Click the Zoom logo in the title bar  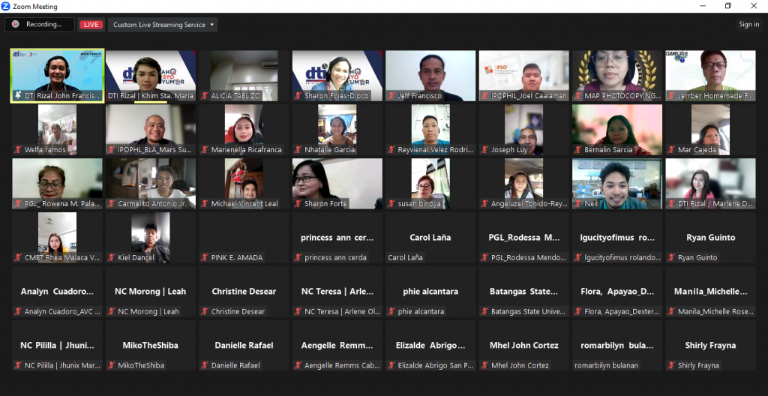[x=7, y=6]
